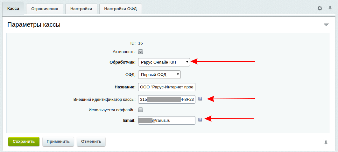Open the gear settings icon
The height and width of the screenshot is (152, 338).
320,8
